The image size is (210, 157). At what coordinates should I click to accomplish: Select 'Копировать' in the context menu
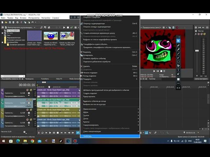(x=110, y=55)
